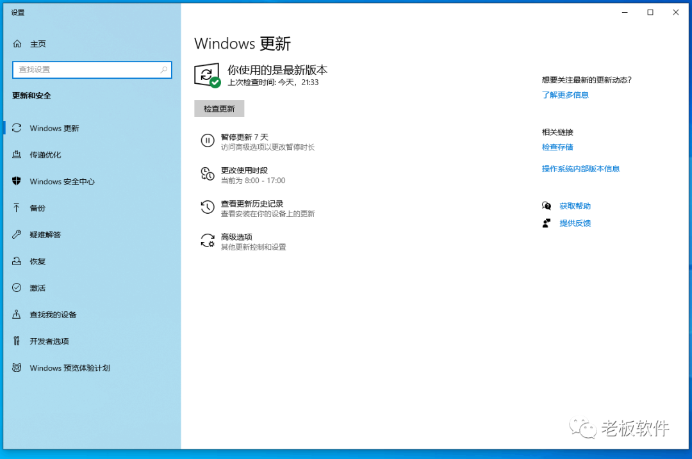Maximize the 设置 window

click(650, 12)
